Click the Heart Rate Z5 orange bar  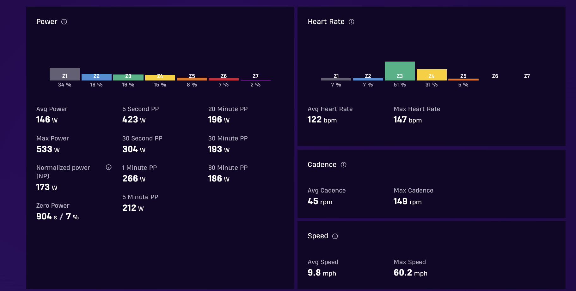[x=463, y=80]
